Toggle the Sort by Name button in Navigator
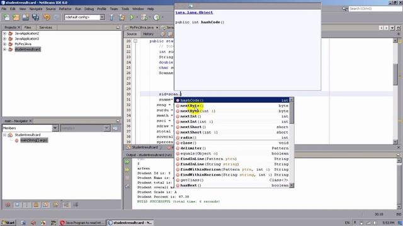The image size is (403, 226). [65, 205]
